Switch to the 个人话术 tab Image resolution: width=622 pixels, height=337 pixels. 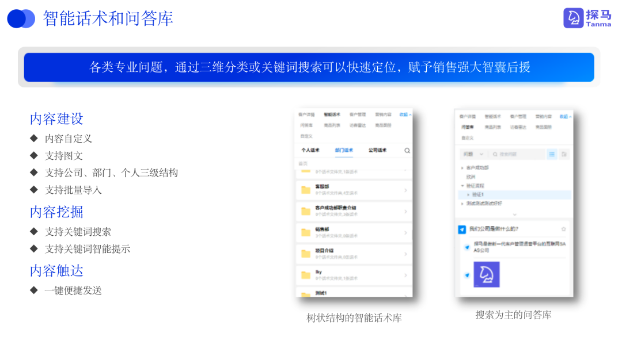[310, 150]
